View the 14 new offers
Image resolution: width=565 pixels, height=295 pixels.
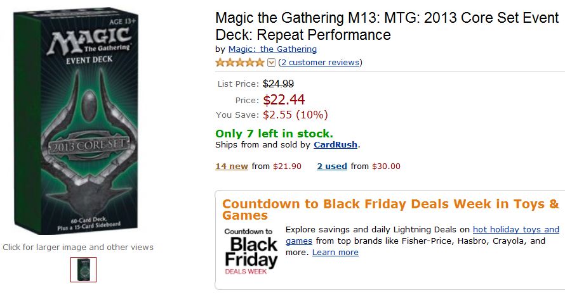pos(232,166)
